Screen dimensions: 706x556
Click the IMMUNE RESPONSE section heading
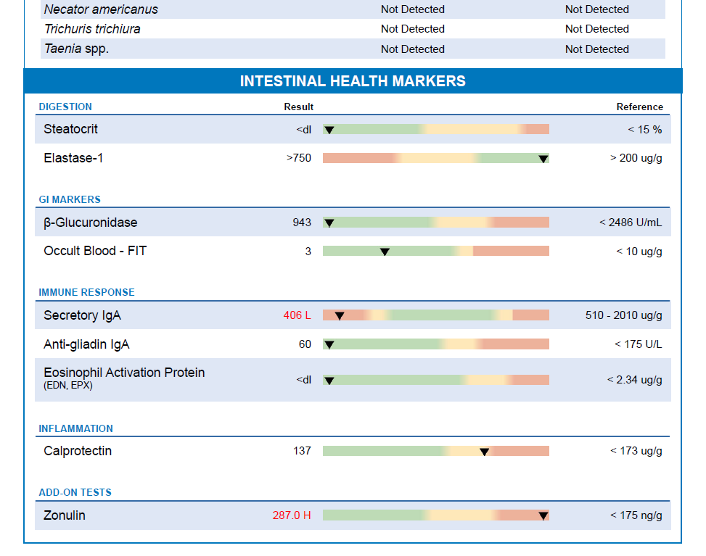point(86,292)
